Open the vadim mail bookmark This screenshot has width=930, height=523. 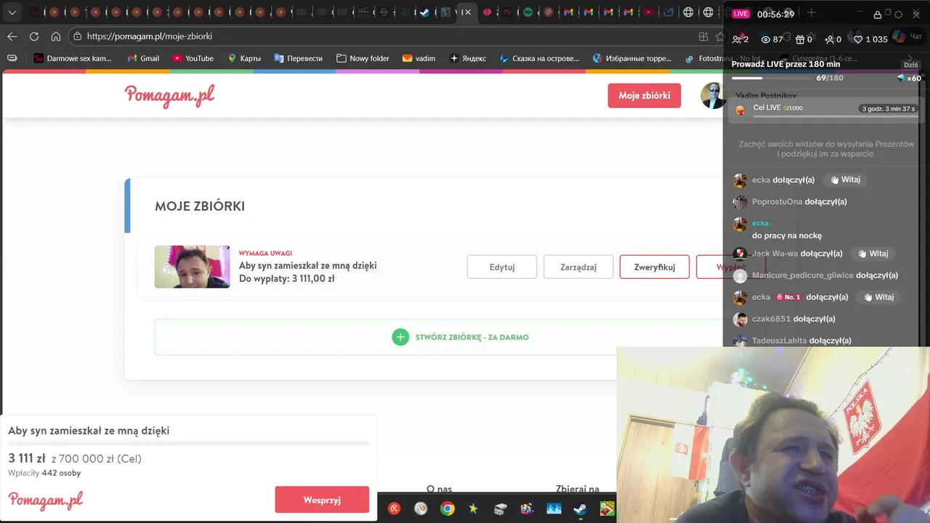pyautogui.click(x=418, y=58)
